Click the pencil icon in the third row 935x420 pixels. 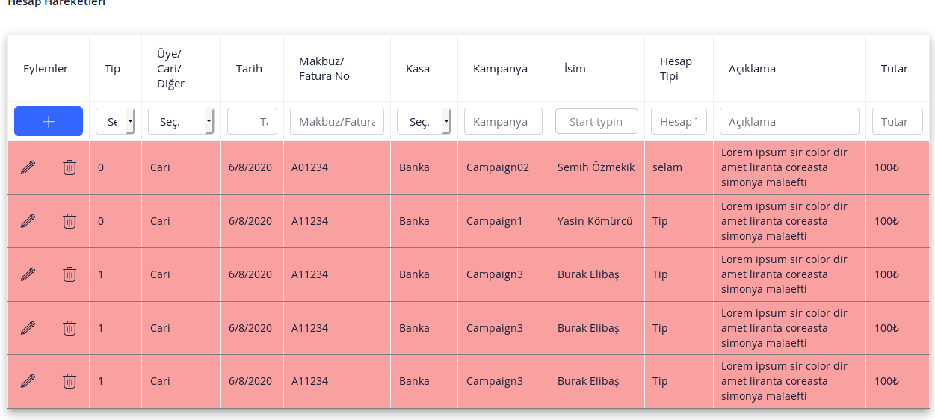(x=28, y=274)
